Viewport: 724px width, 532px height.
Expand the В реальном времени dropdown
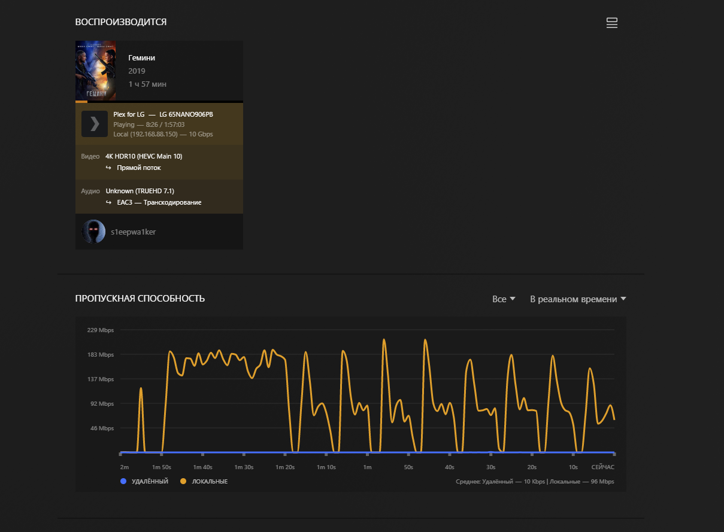(578, 299)
